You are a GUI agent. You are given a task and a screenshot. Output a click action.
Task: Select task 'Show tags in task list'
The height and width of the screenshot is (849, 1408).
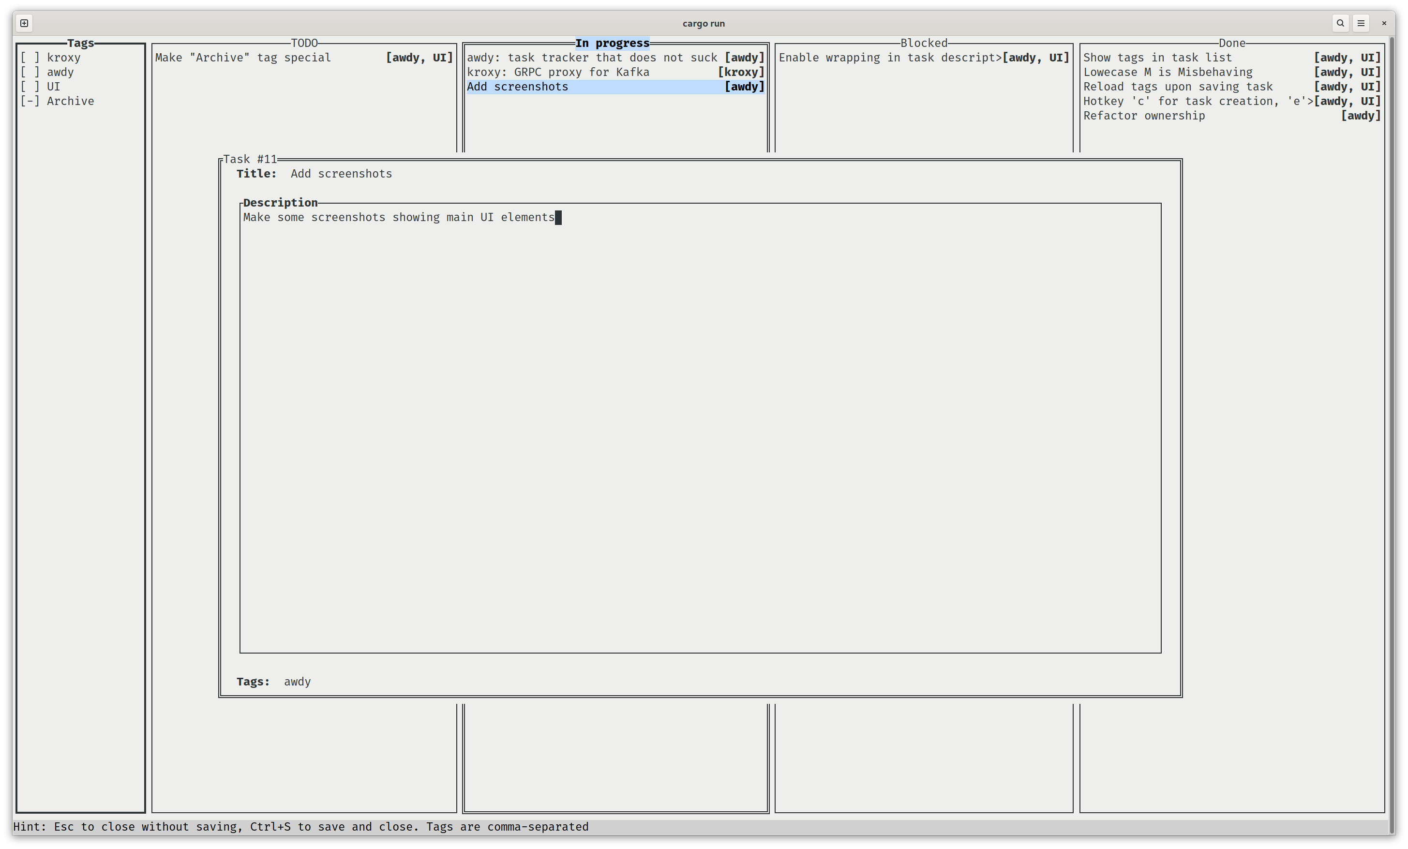[x=1231, y=58]
